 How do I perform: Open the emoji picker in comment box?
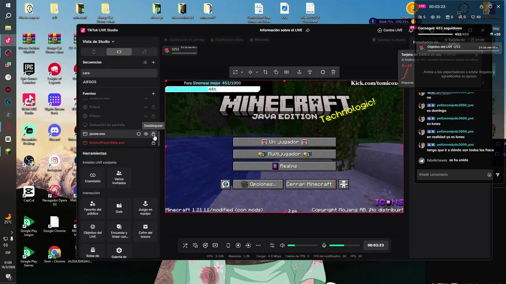click(x=489, y=175)
